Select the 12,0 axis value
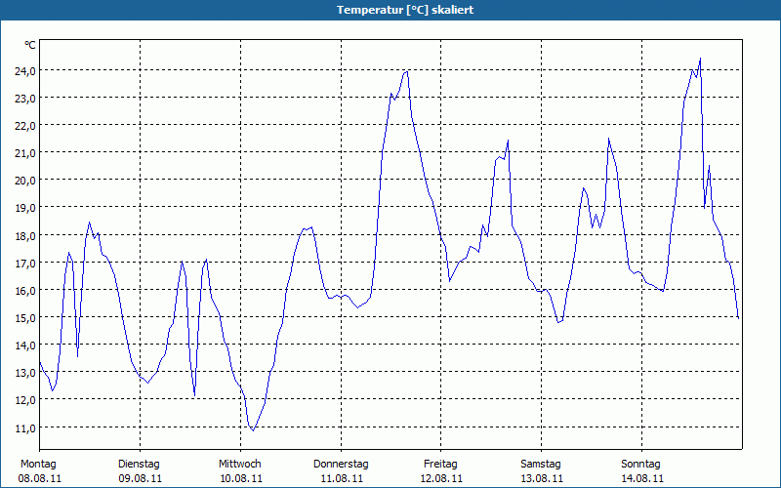 25,400
